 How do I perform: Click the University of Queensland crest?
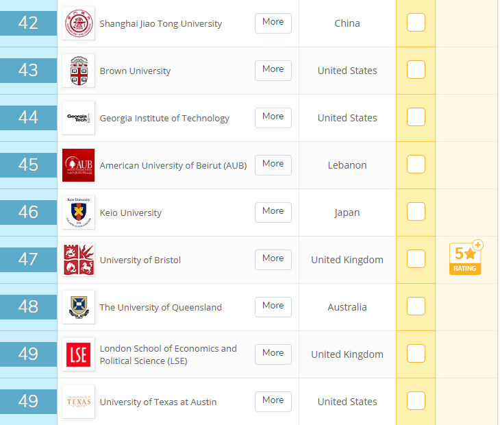tap(78, 307)
